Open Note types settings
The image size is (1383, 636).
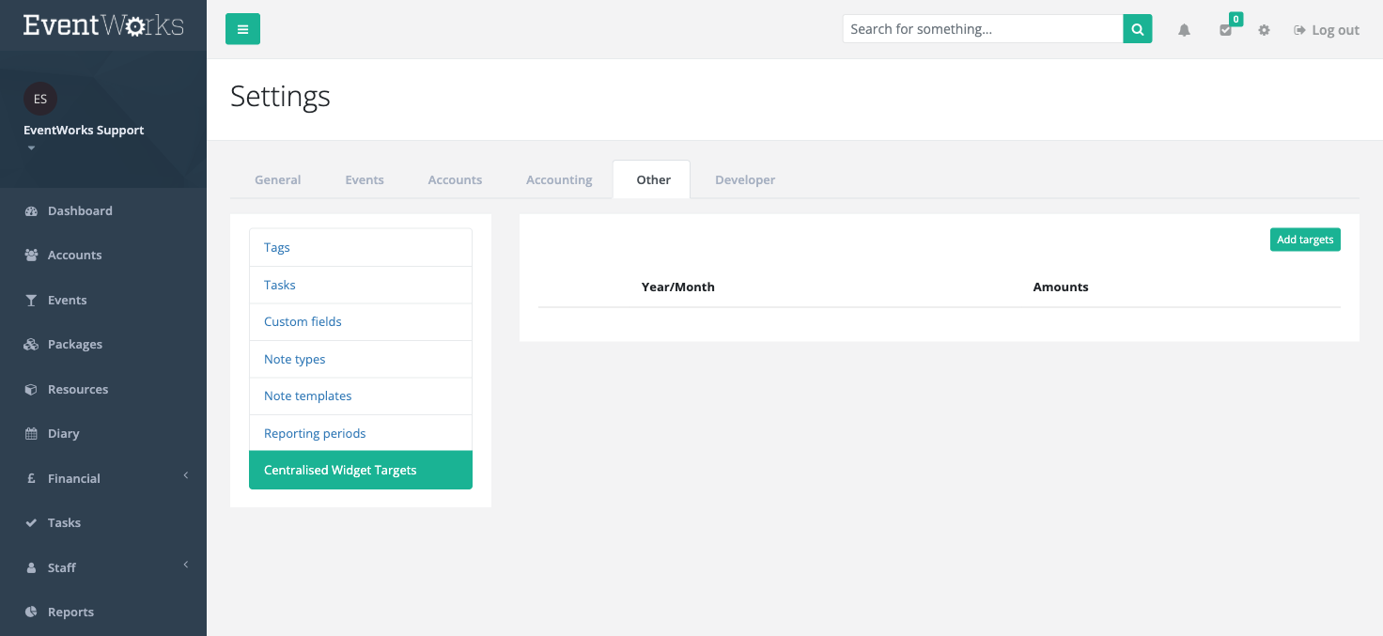click(x=361, y=359)
